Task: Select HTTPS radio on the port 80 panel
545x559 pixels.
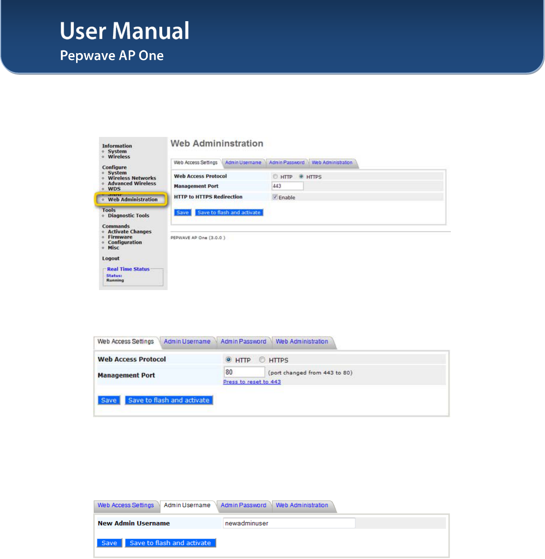Action: [x=262, y=359]
